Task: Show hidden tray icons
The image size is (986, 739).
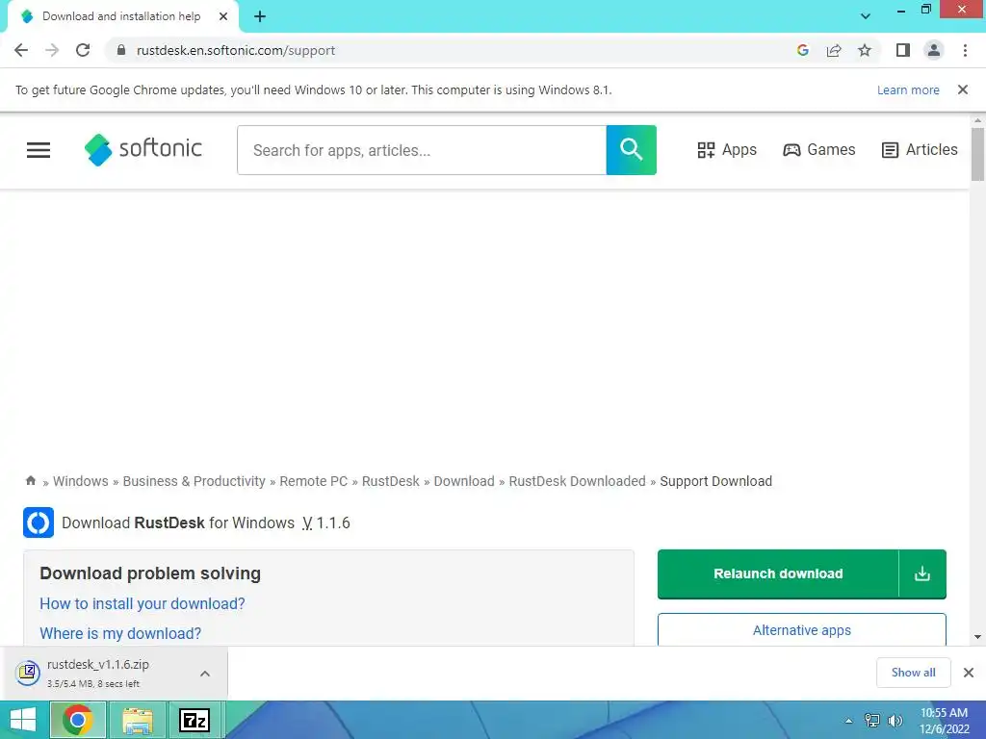Action: [x=848, y=721]
